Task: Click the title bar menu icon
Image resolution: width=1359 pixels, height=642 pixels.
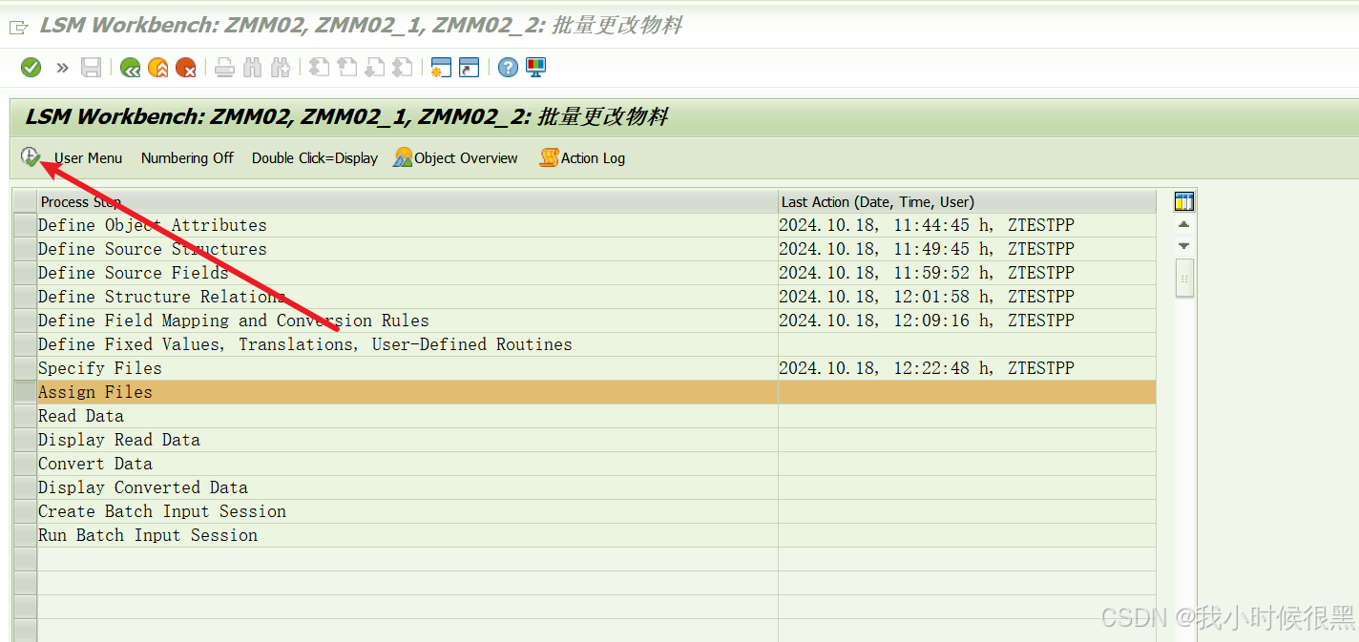Action: (18, 27)
